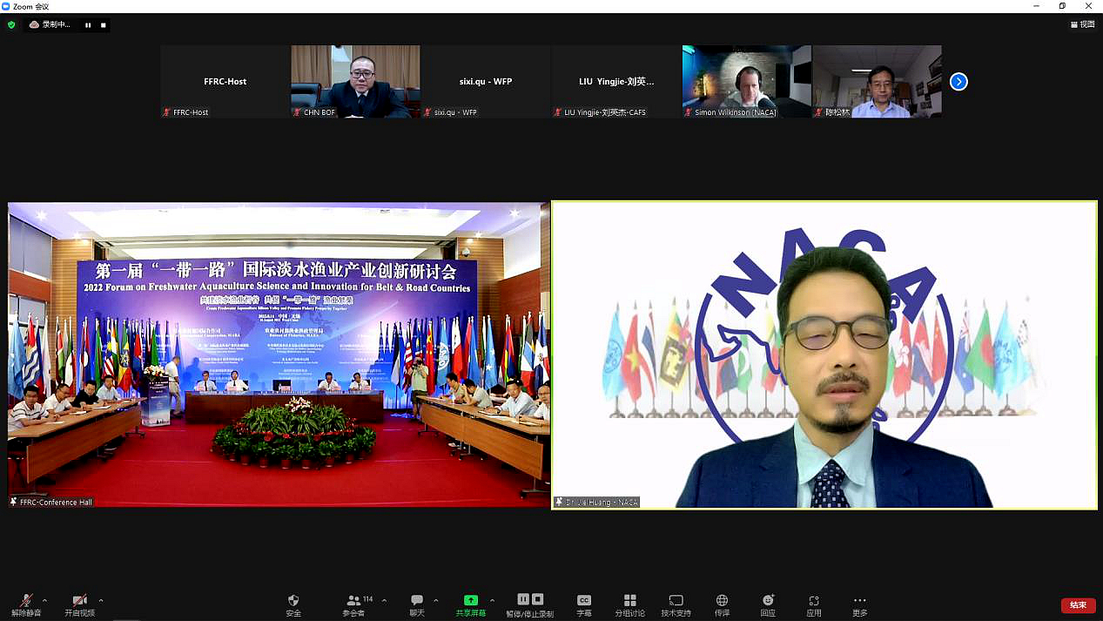The height and width of the screenshot is (621, 1103).
Task: Click the Zoom logo in title bar
Action: pos(6,6)
